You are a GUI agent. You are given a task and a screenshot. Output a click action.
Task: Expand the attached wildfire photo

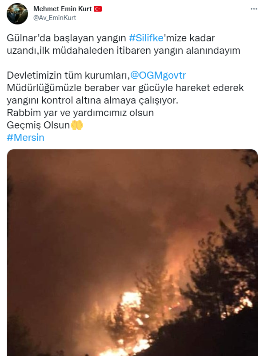132,252
